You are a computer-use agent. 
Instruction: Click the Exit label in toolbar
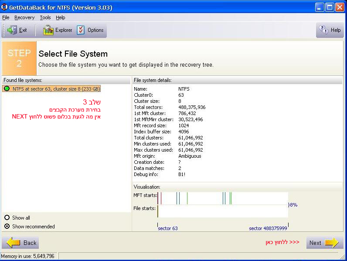click(23, 30)
